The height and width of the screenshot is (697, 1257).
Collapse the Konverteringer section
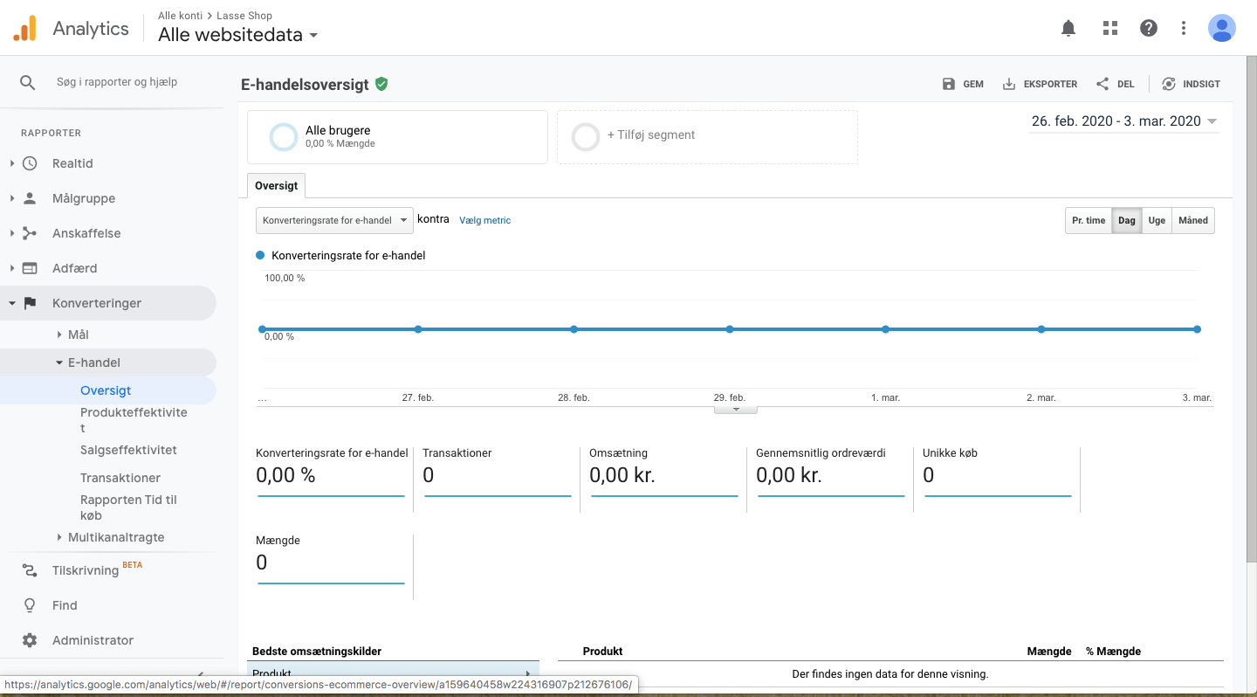pos(12,303)
